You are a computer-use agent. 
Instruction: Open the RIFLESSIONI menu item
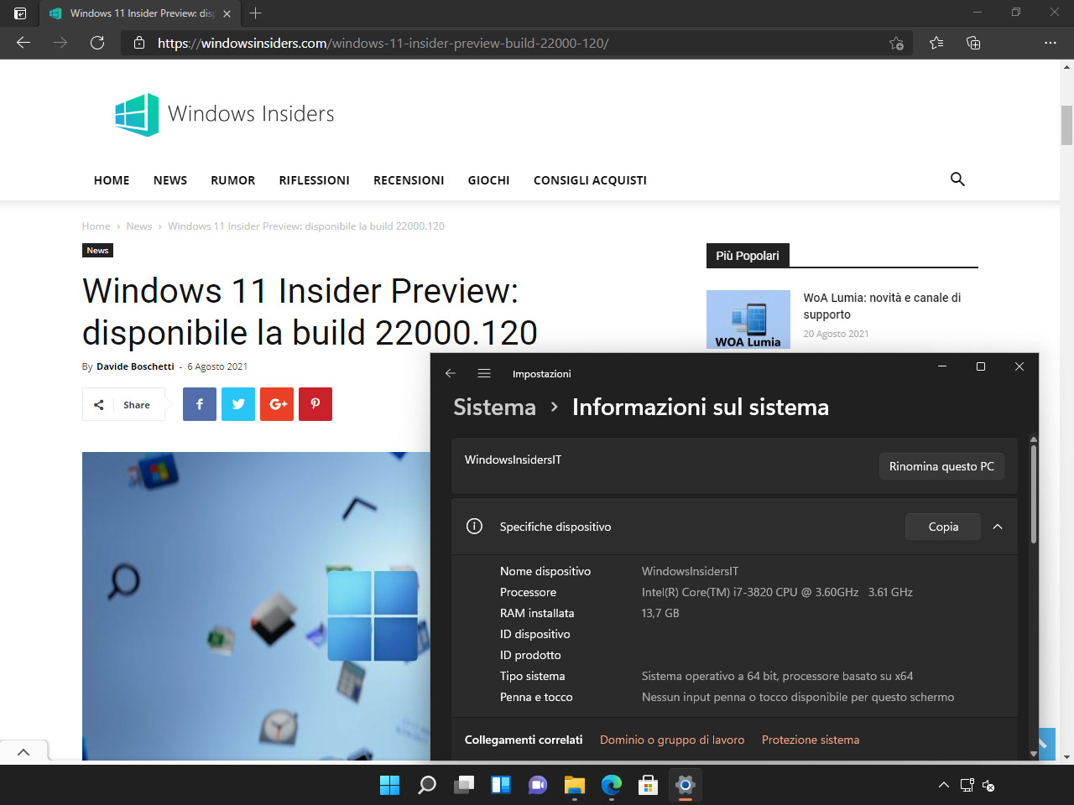[315, 180]
